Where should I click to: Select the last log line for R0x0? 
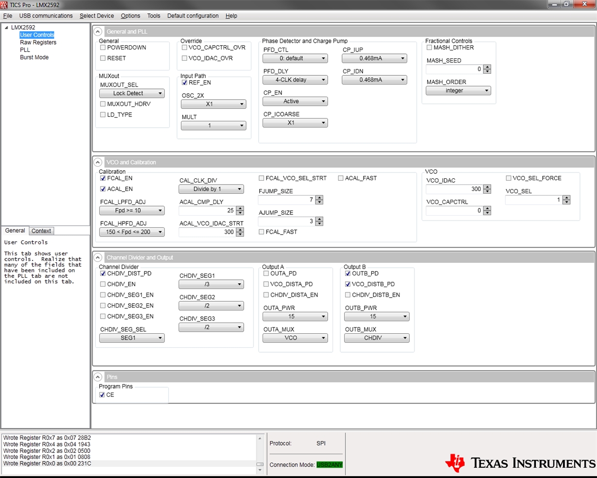[47, 463]
